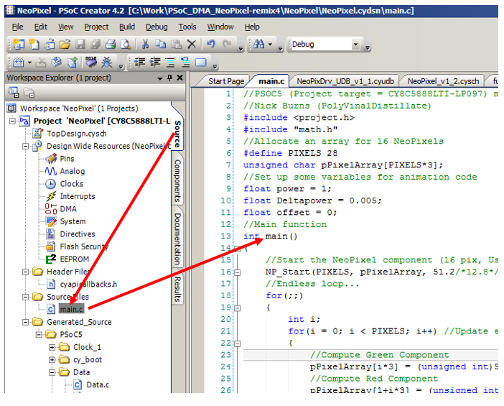Viewport: 504px width, 406px height.
Task: Collapse the Design Wide Resources node
Action: point(25,147)
